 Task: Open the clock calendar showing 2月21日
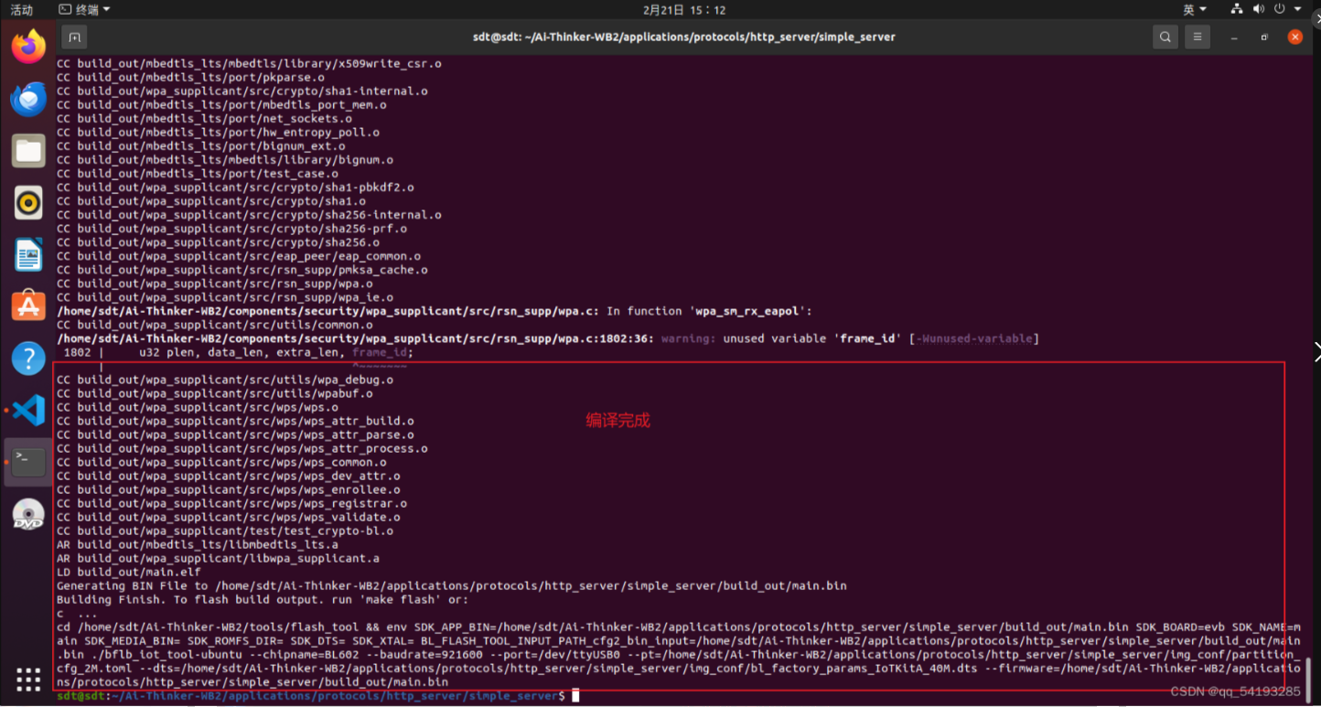tap(684, 9)
